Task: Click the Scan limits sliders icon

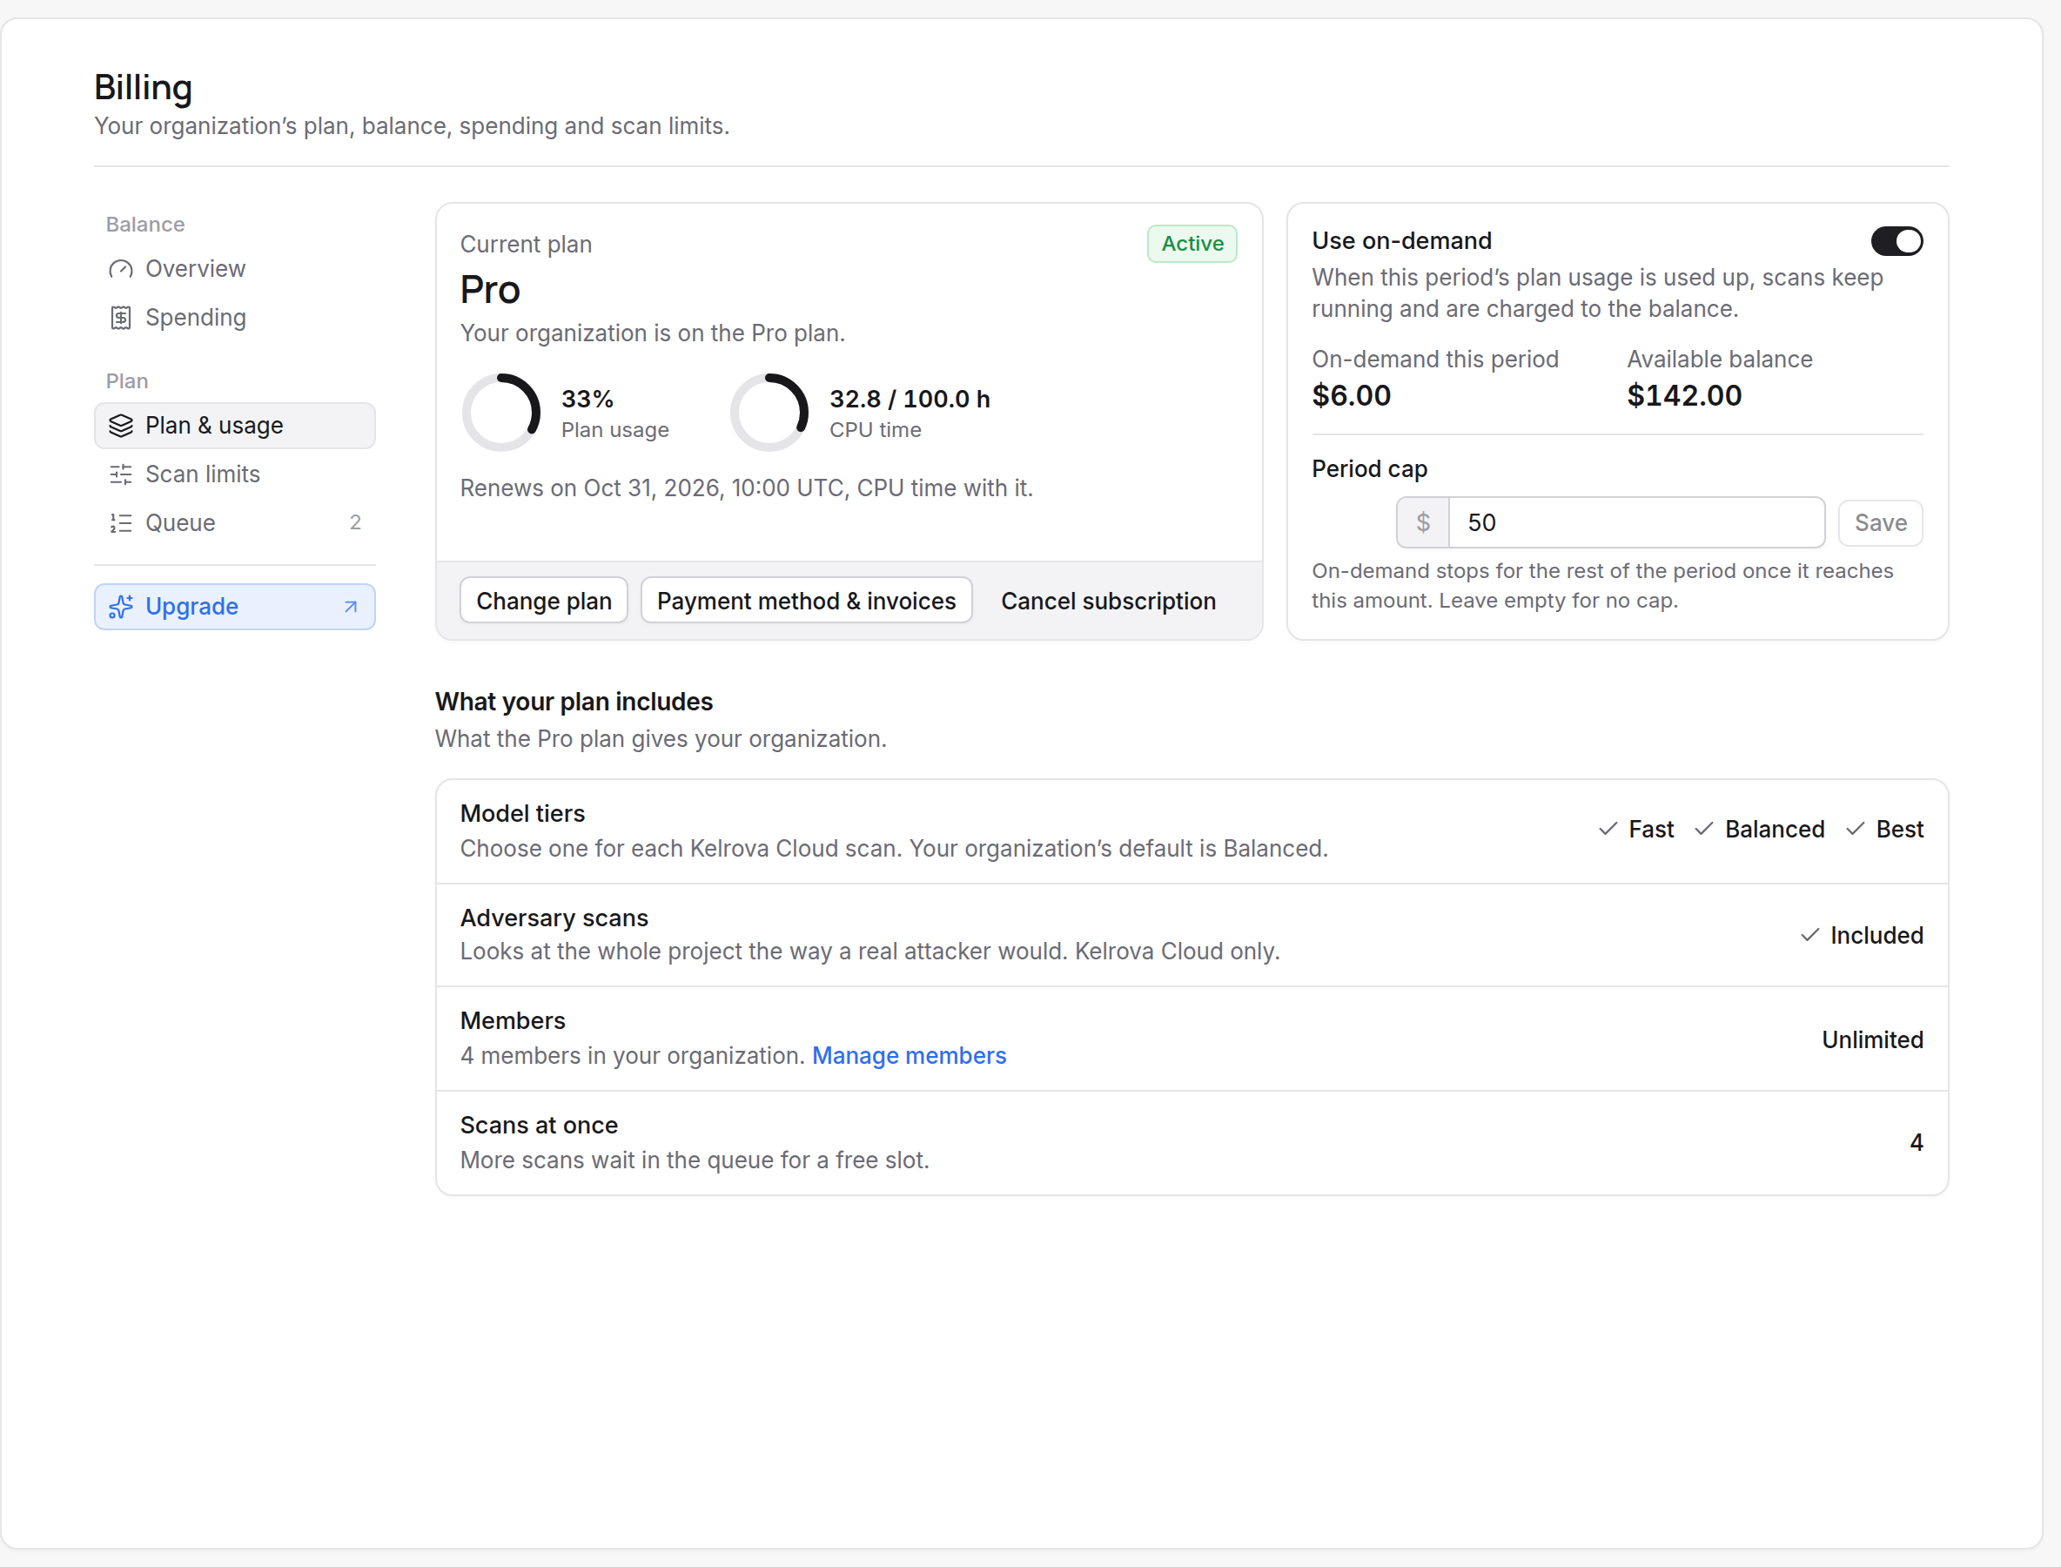Action: coord(120,474)
